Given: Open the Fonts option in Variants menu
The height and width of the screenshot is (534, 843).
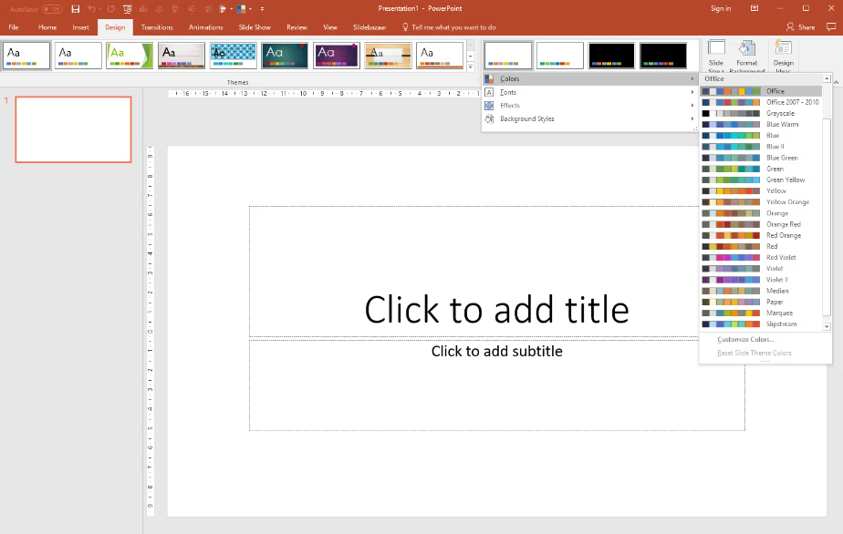Looking at the screenshot, I should 511,92.
